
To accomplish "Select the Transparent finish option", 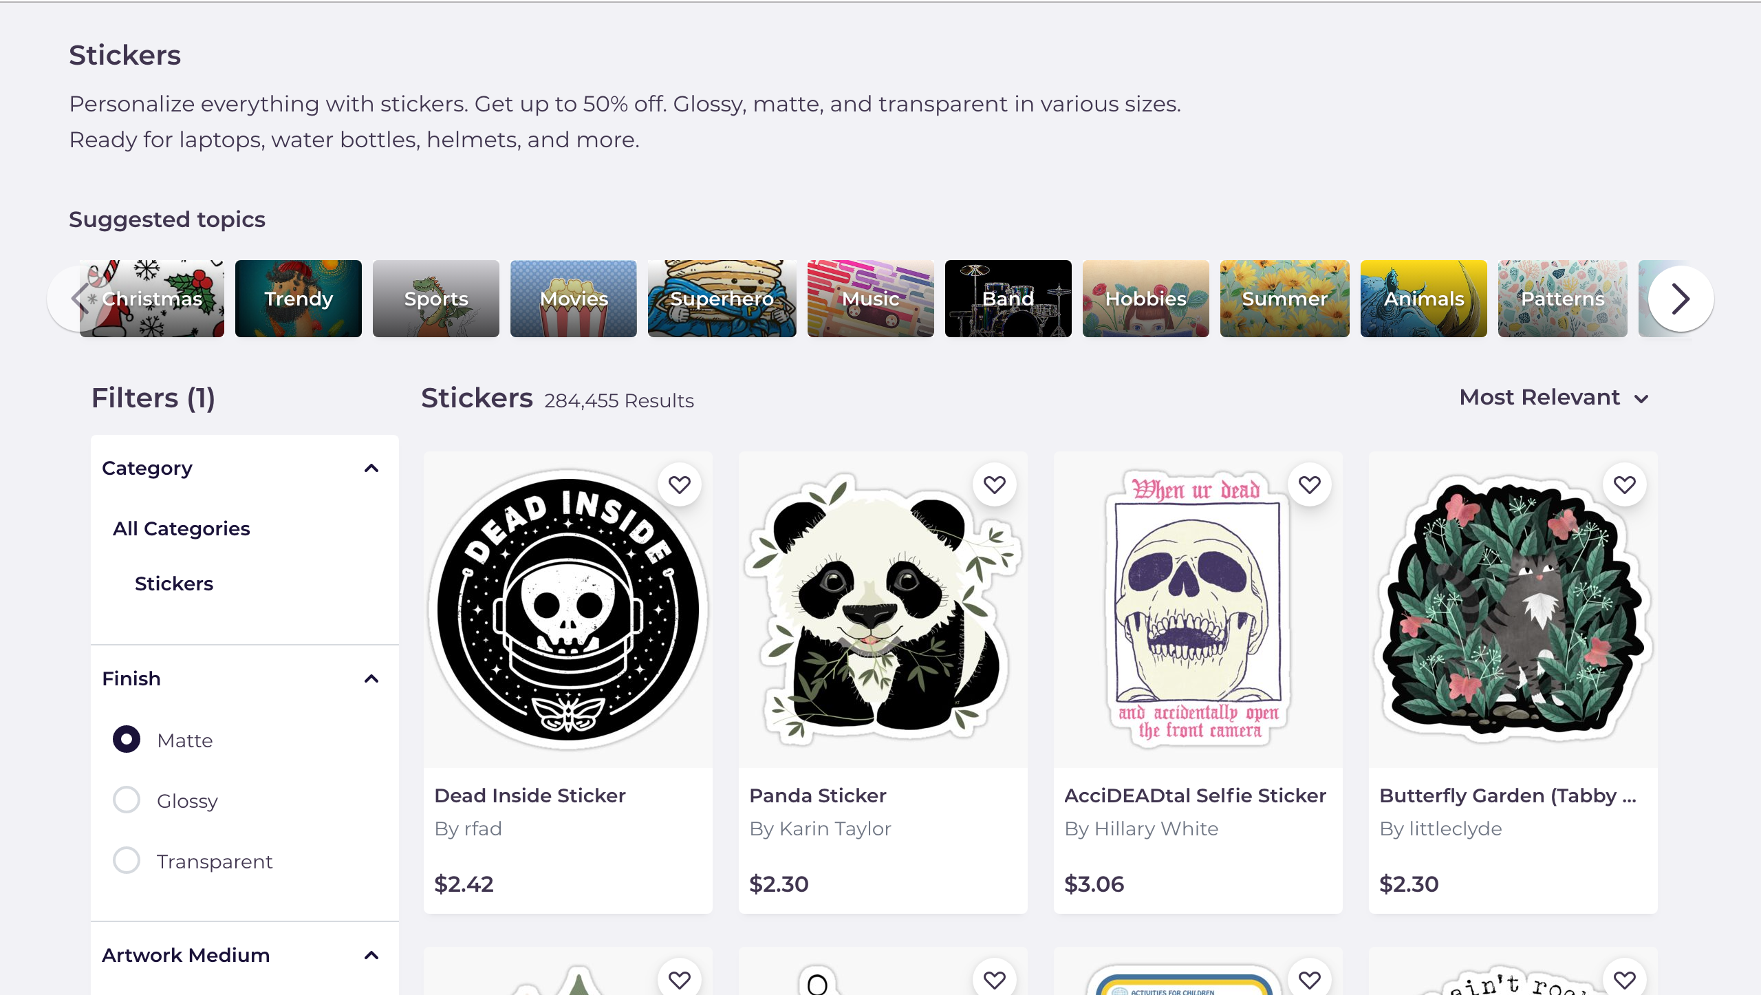I will point(127,861).
